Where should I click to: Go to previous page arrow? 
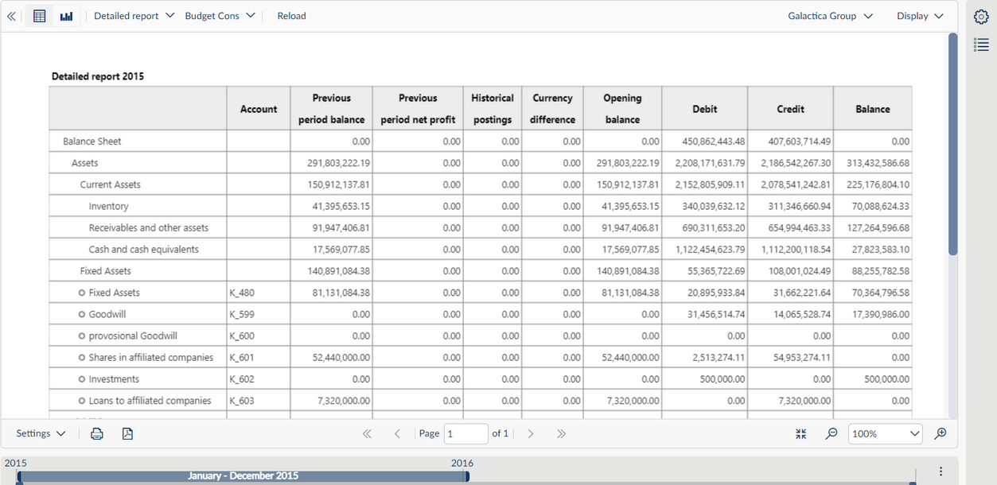point(397,433)
